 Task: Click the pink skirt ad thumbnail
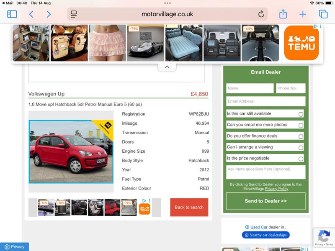coord(108,43)
